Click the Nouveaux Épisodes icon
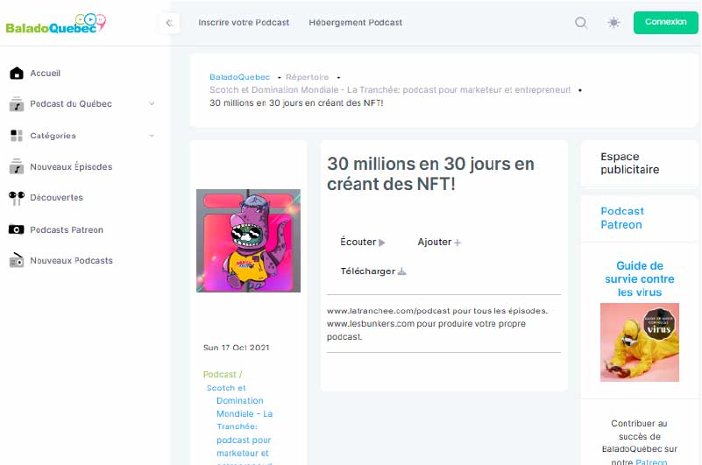Image resolution: width=702 pixels, height=465 pixels. (x=17, y=166)
